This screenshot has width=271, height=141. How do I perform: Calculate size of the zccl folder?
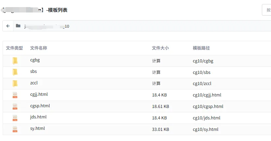point(156,84)
